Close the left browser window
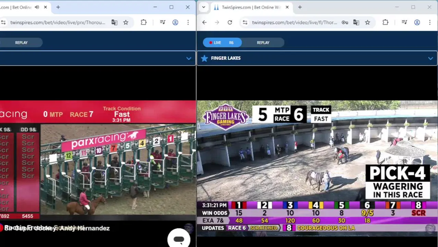Viewport: 438px width, 247px height. pyautogui.click(x=188, y=7)
